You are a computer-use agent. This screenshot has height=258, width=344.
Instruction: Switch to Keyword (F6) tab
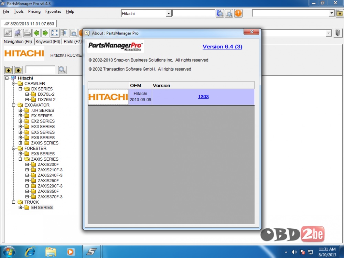tap(48, 42)
